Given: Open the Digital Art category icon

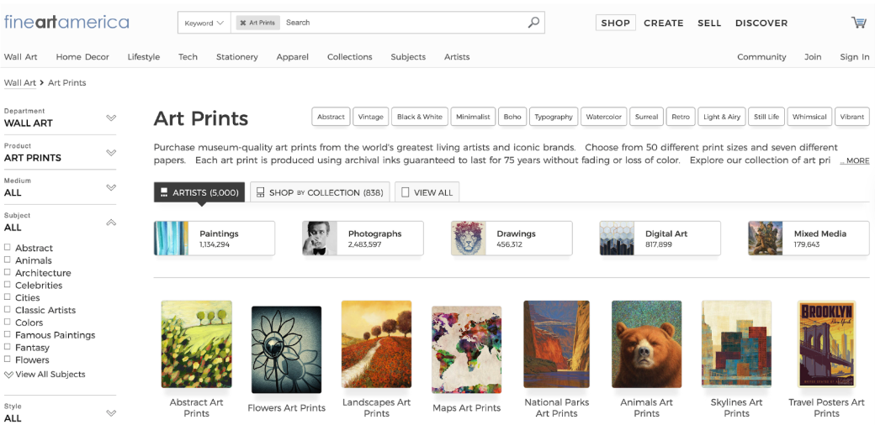Looking at the screenshot, I should pyautogui.click(x=617, y=239).
